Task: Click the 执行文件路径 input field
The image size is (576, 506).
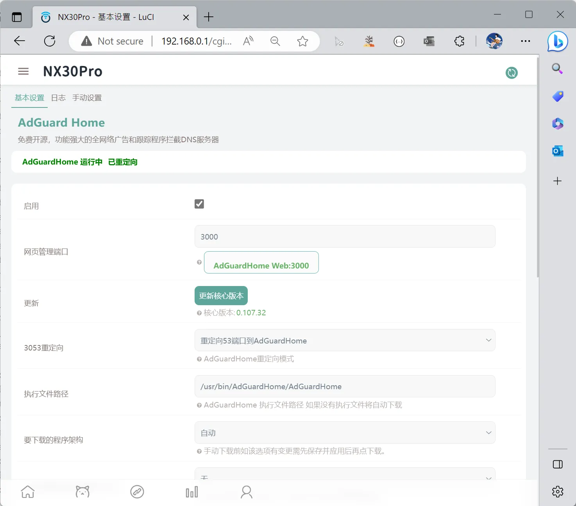Action: click(345, 386)
